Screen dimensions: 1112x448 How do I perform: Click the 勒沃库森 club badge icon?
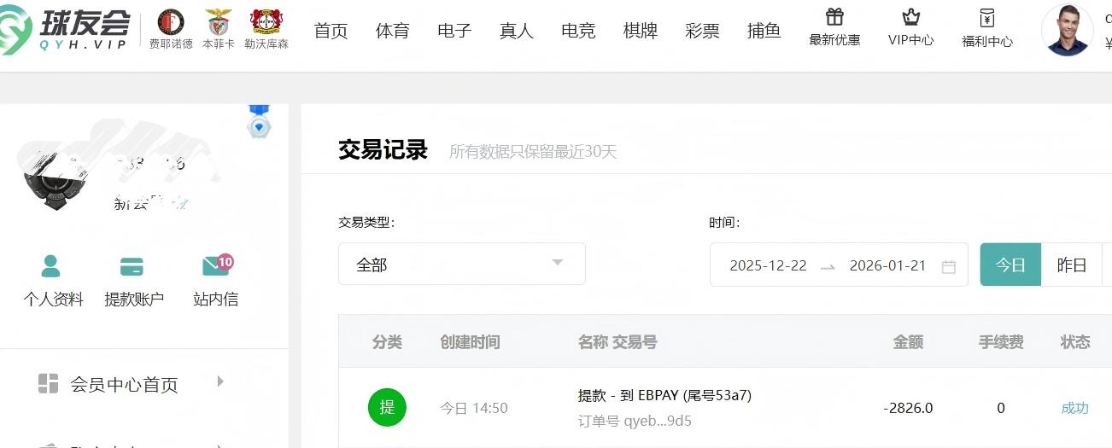pyautogui.click(x=266, y=22)
